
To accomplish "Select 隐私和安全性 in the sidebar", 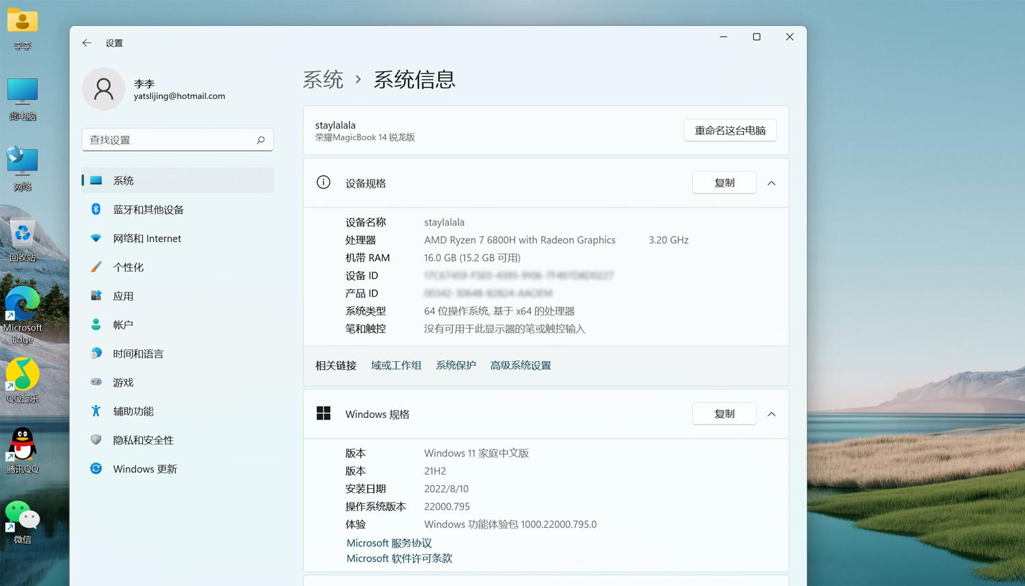I will (x=96, y=440).
